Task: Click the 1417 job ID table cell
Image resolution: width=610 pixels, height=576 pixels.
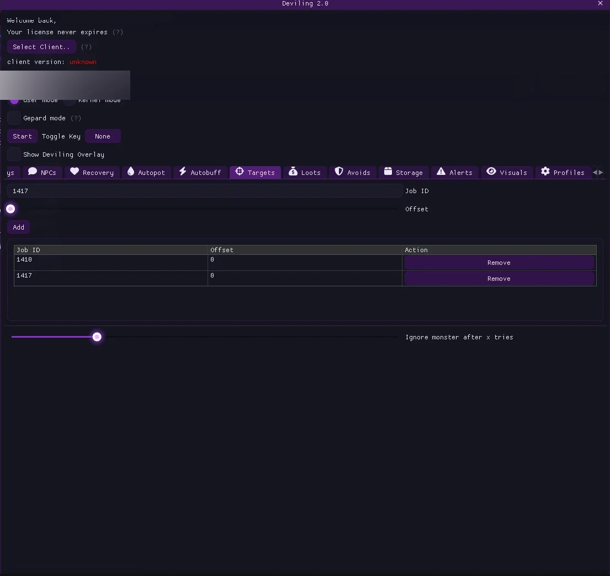Action: (111, 279)
